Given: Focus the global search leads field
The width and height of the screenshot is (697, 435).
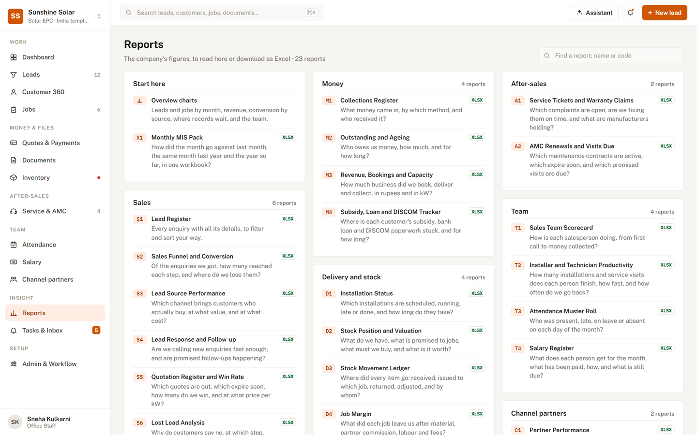Looking at the screenshot, I should point(222,13).
